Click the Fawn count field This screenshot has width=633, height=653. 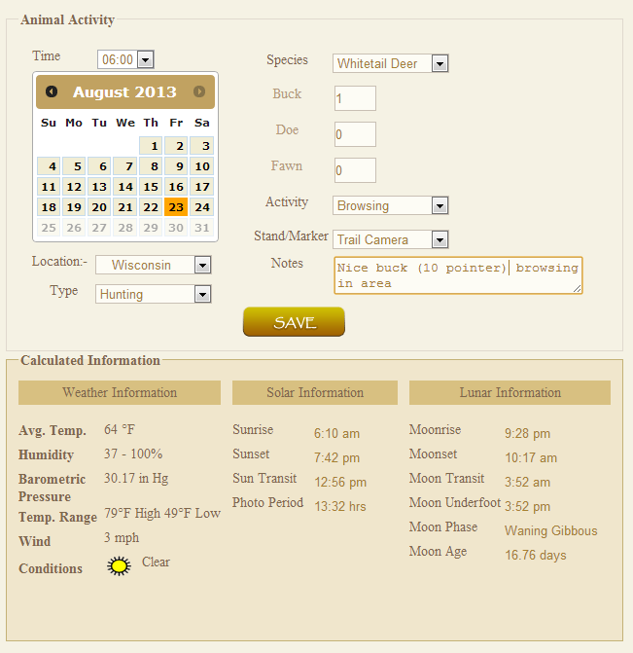point(355,170)
